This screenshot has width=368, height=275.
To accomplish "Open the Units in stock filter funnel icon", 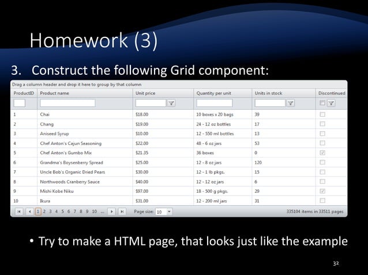I will pyautogui.click(x=291, y=103).
